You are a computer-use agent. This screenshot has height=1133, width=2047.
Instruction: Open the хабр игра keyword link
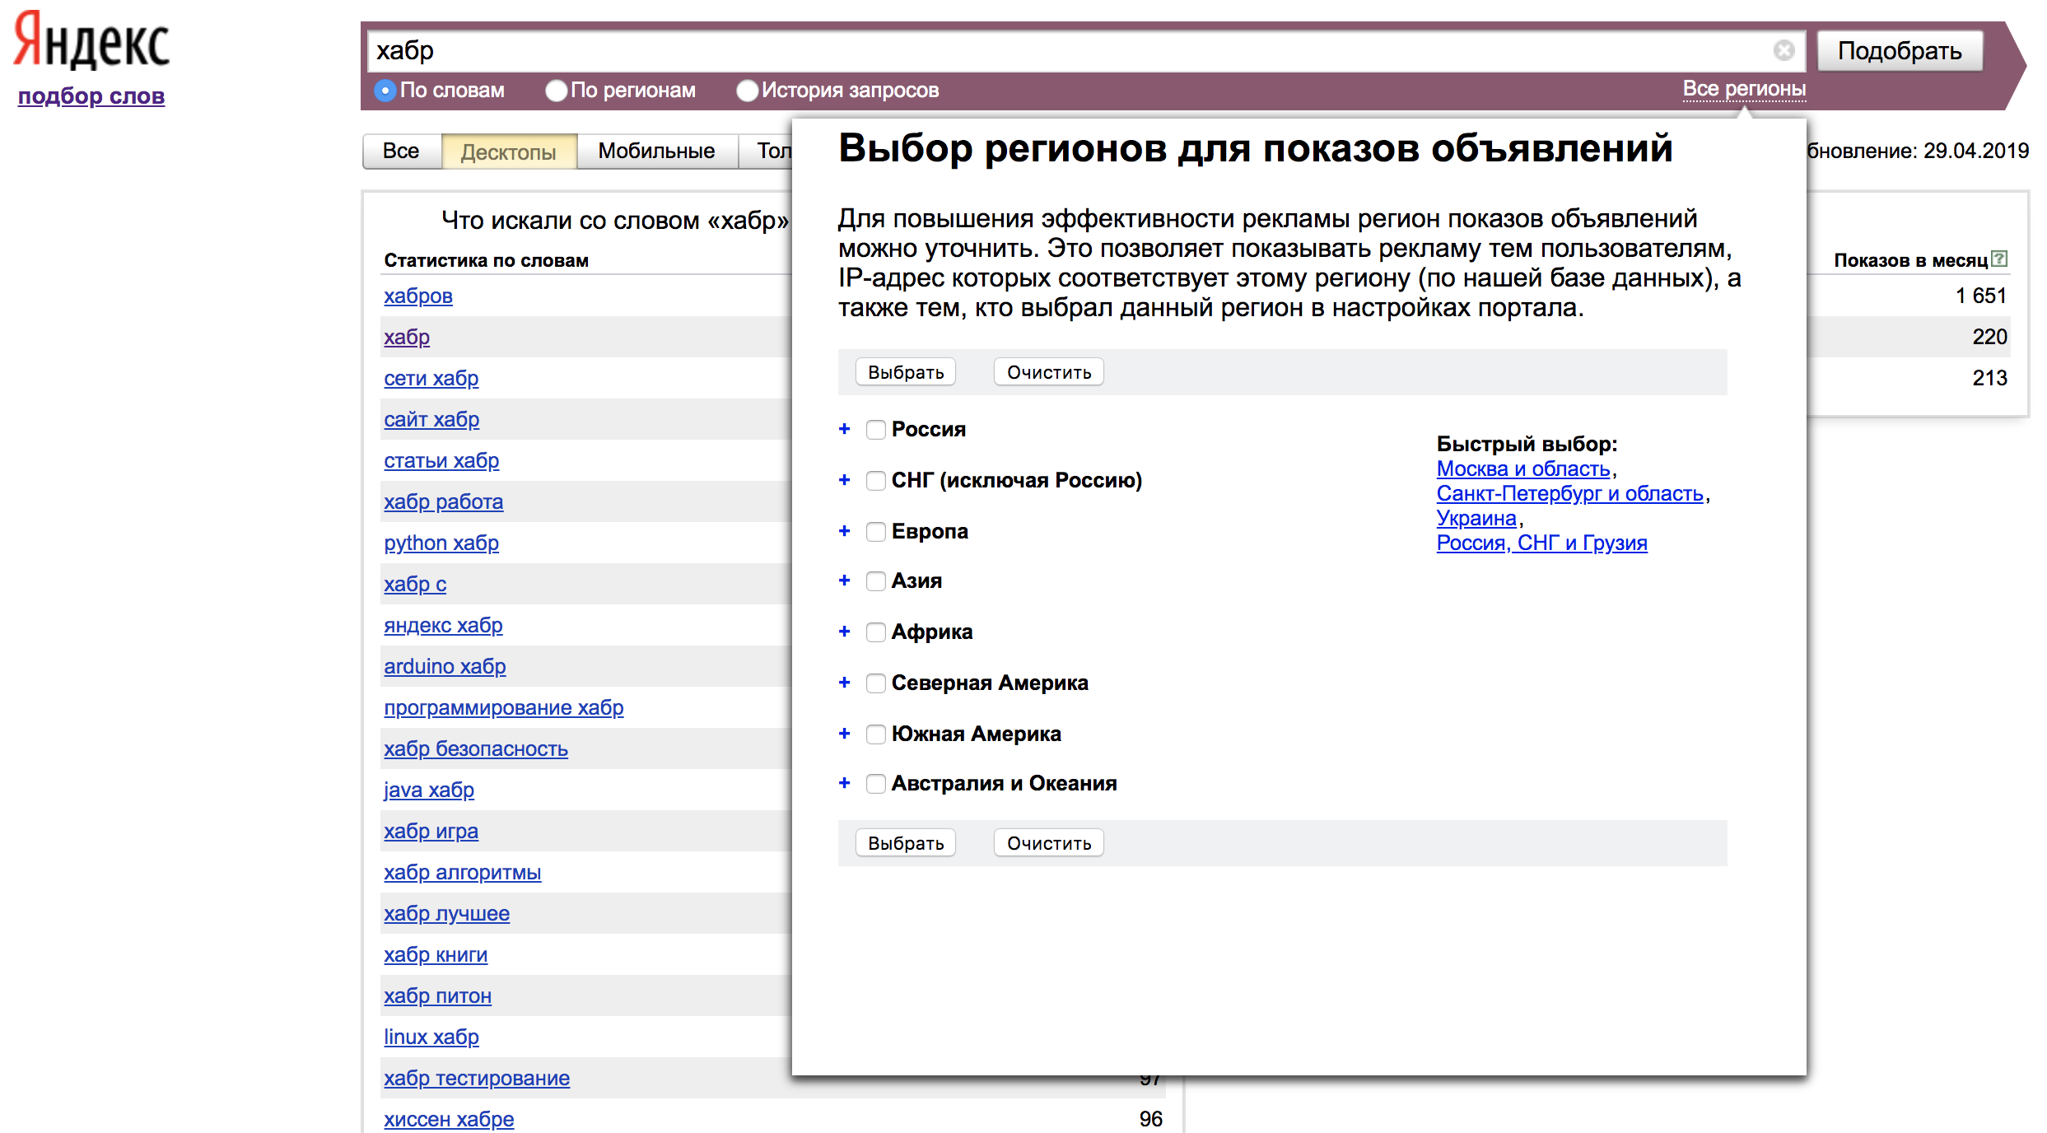pos(431,831)
